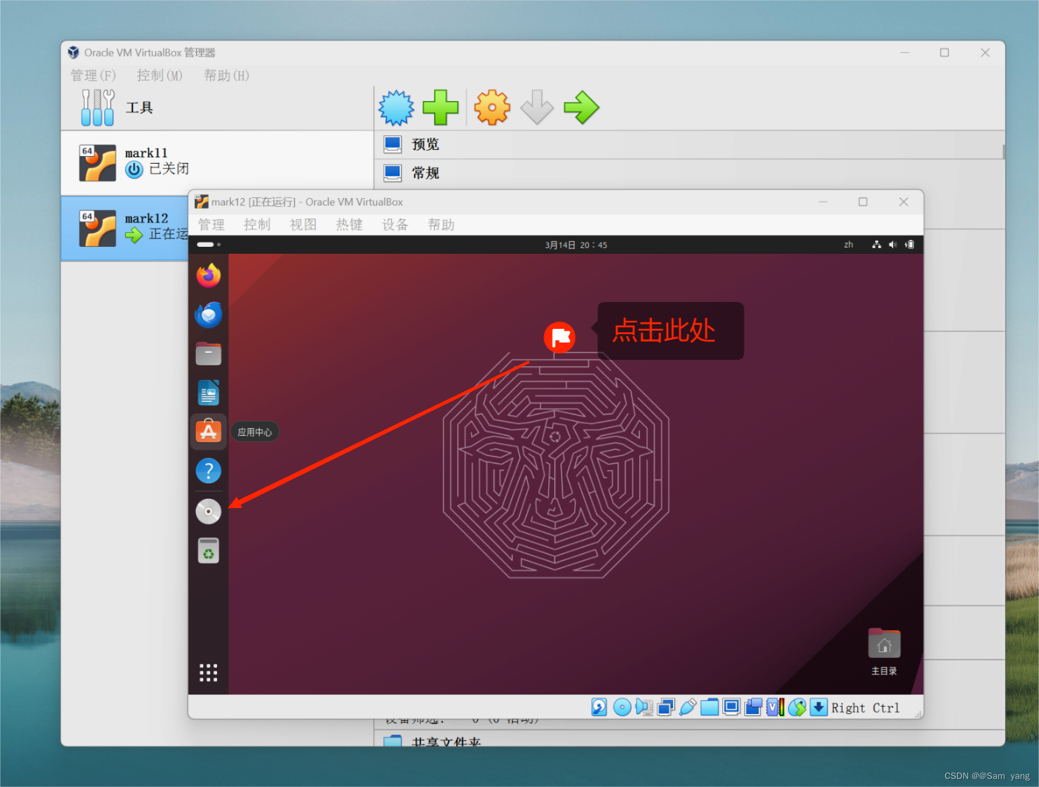1039x787 pixels.
Task: Open 热键 menu in mark12 VM window
Action: point(349,224)
